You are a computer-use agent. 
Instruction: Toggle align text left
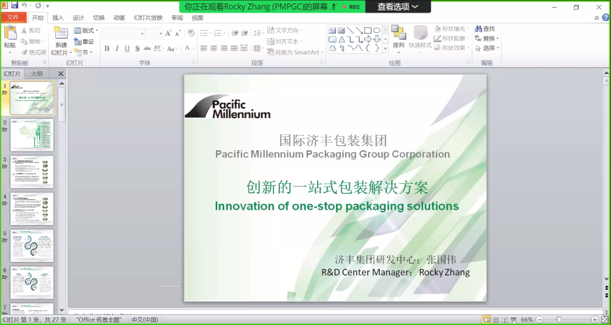[204, 48]
